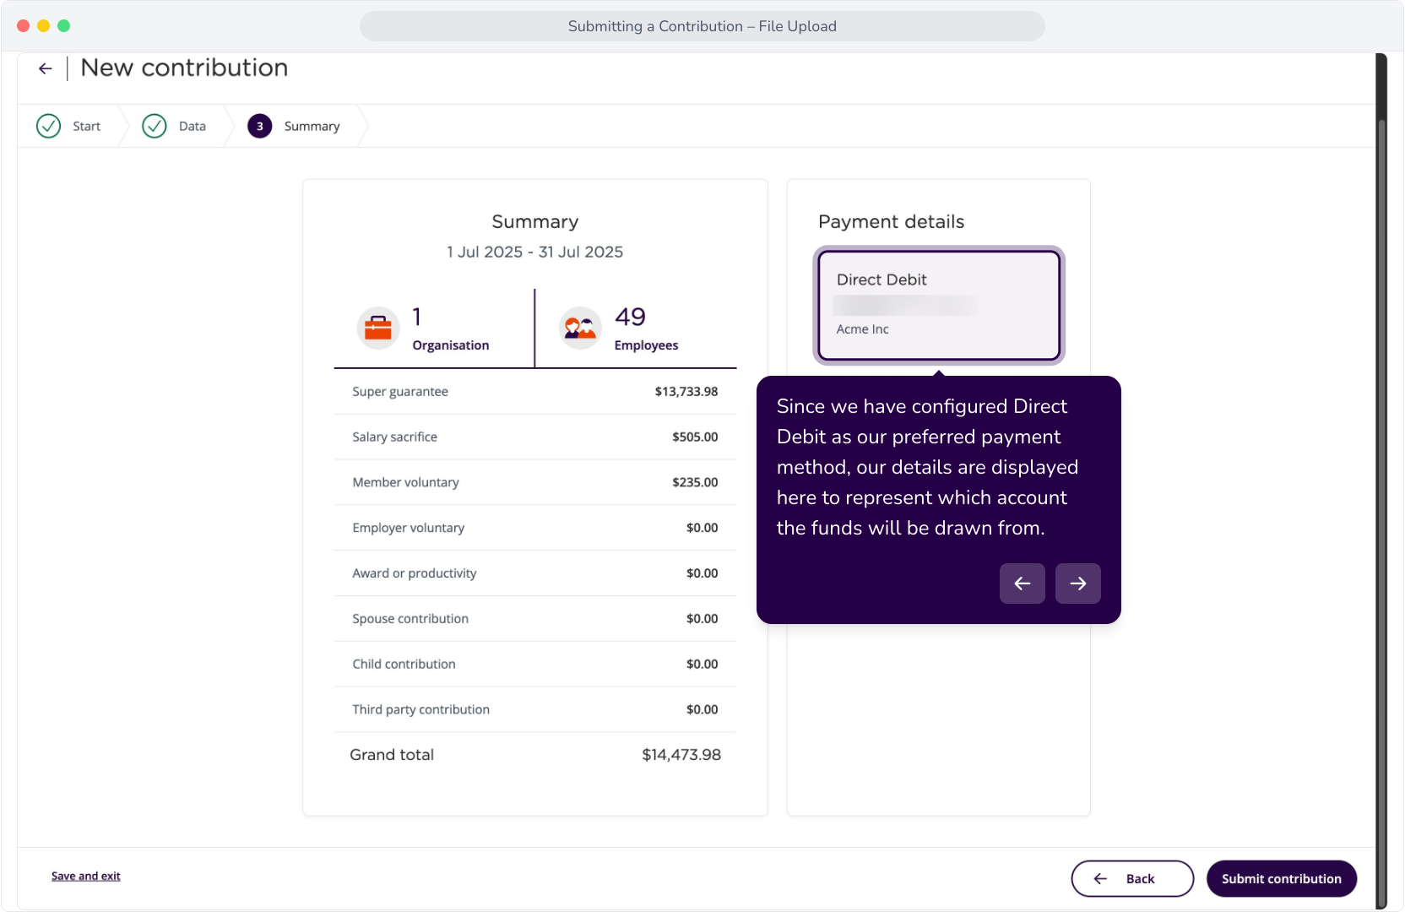Select the step 3 Summary circle
The height and width of the screenshot is (912, 1405).
click(260, 126)
